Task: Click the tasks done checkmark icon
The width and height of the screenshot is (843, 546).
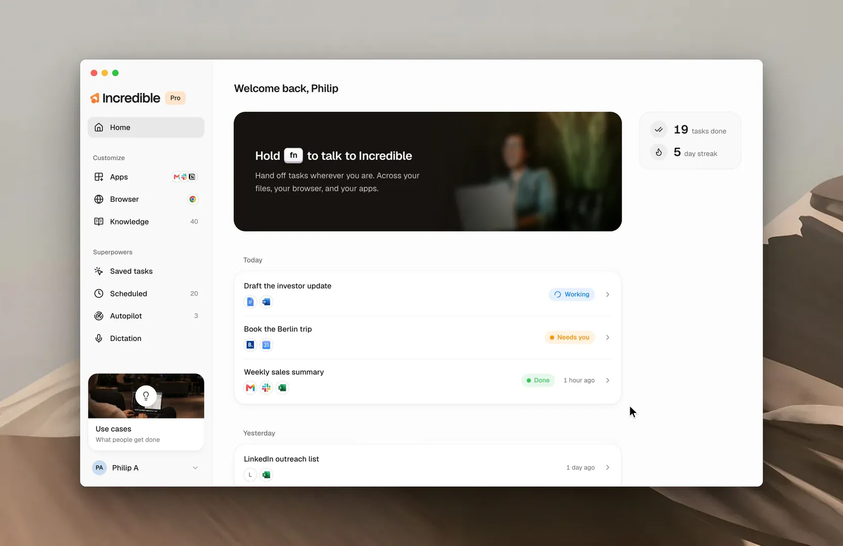Action: pos(659,130)
